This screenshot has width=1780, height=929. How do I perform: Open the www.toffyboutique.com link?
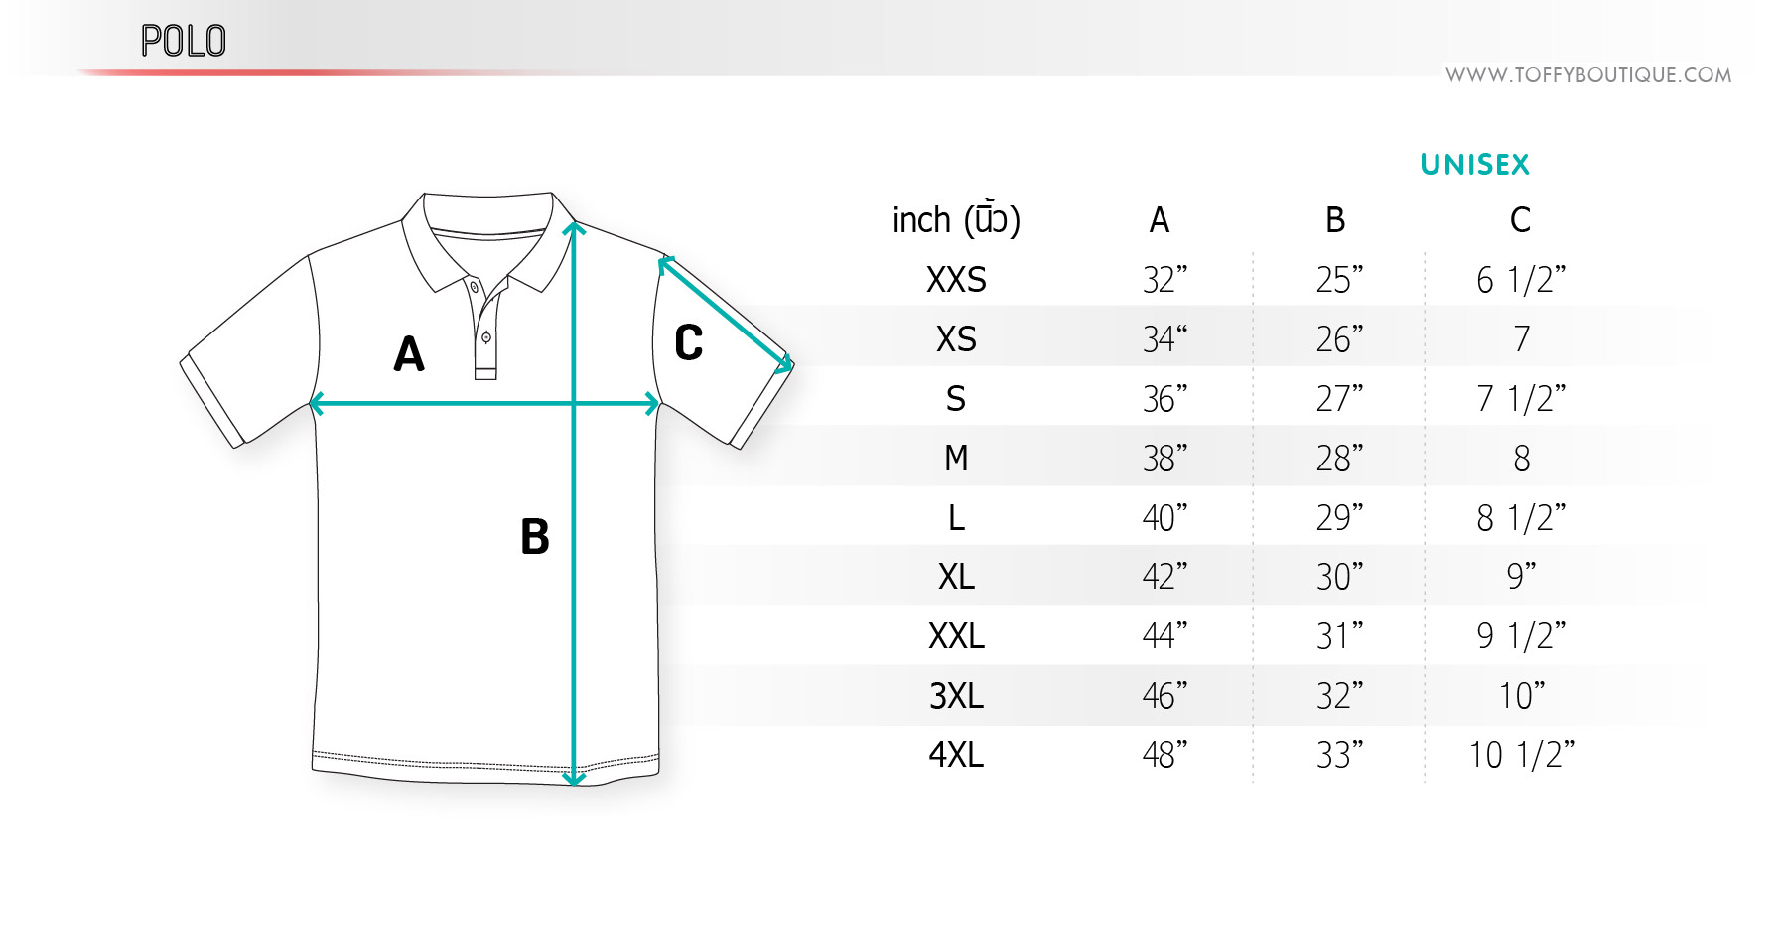pyautogui.click(x=1588, y=75)
